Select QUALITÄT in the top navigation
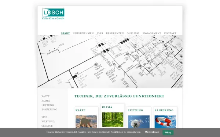The height and width of the screenshot is (137, 220). point(133,33)
